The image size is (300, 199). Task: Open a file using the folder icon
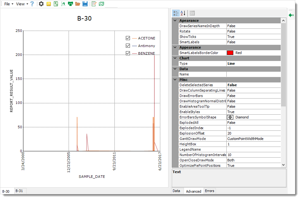pos(78,4)
